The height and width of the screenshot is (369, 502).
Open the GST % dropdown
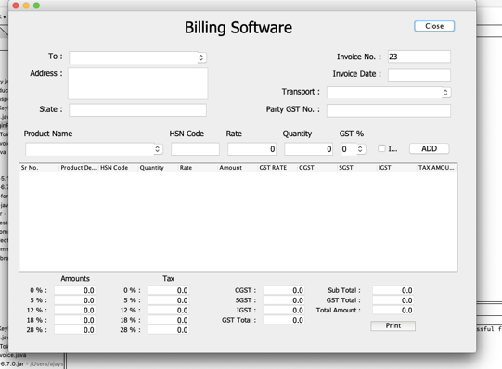pos(354,149)
